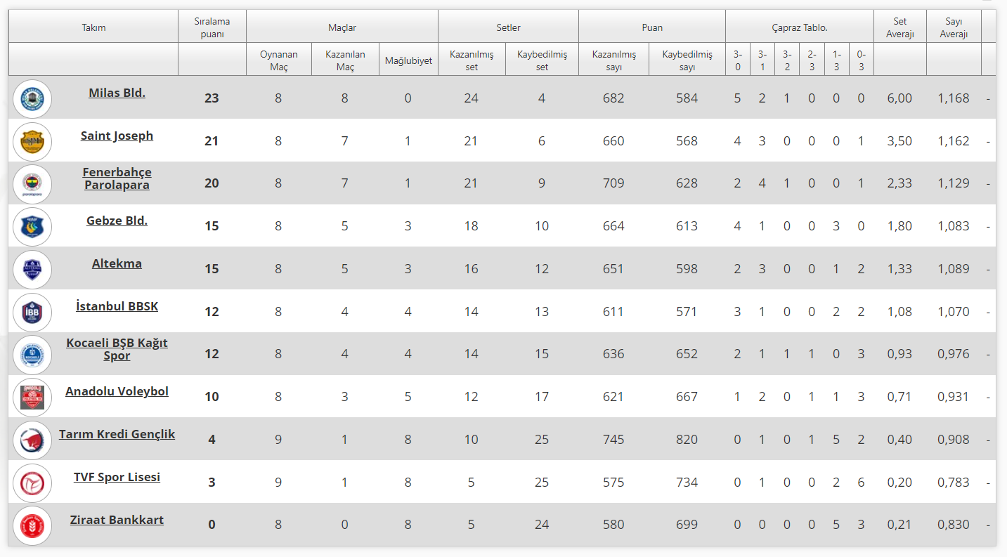
Task: Go to Fenerbahçe Parolapara team page
Action: click(x=117, y=178)
